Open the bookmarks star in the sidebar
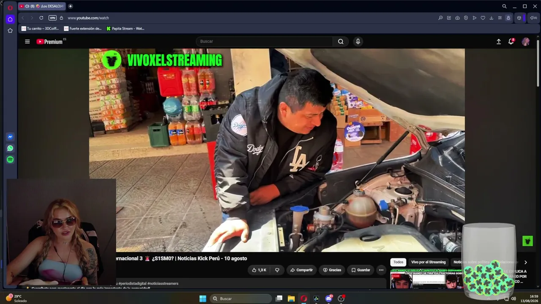The image size is (541, 304). (10, 30)
